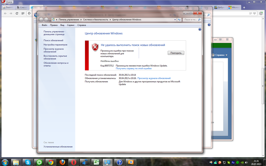Click the volume speaker tray icon

click(x=247, y=163)
